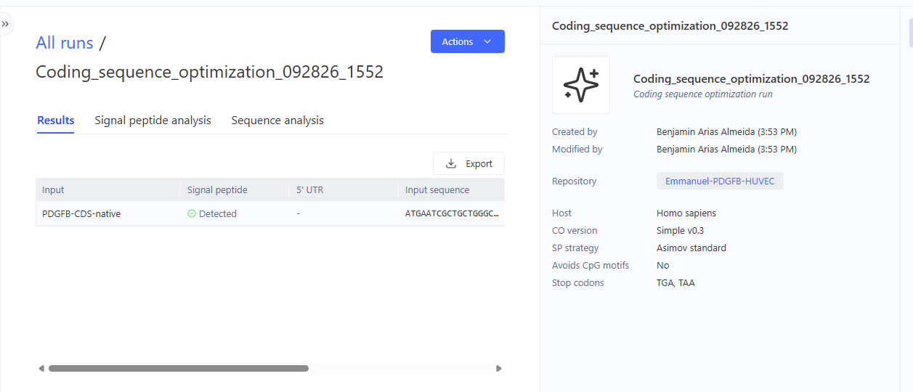Screen dimensions: 913x392
Task: Click the All runs breadcrumb link
Action: (x=65, y=43)
